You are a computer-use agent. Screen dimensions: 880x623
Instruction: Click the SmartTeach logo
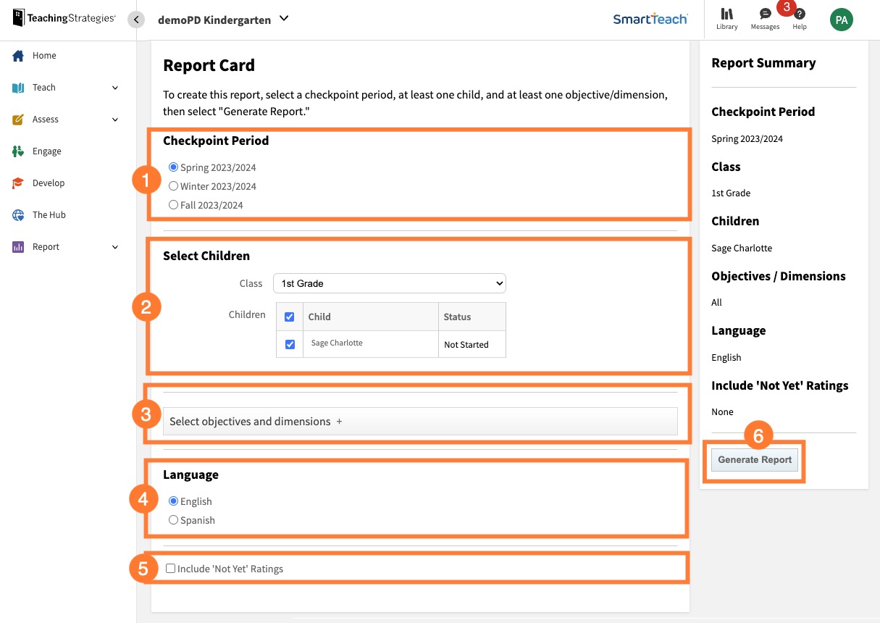(x=650, y=20)
